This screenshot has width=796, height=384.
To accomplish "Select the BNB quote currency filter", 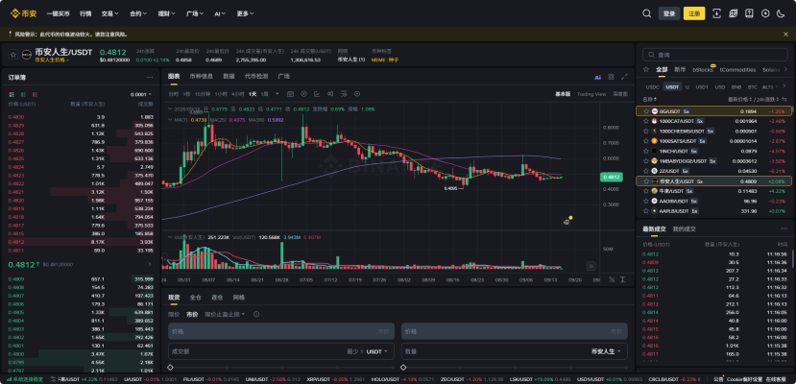I will tap(736, 87).
